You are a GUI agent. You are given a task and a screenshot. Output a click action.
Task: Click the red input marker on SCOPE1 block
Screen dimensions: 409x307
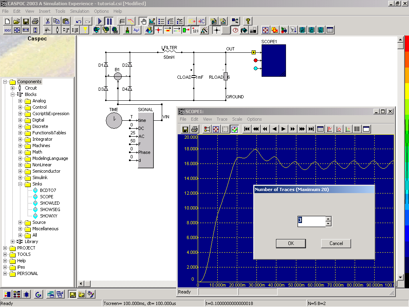[x=256, y=60]
